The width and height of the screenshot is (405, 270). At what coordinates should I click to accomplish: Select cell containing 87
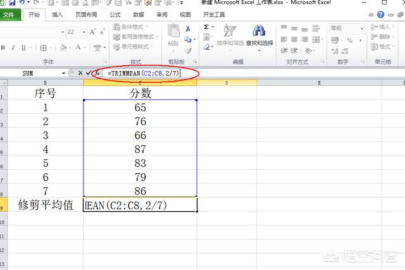pyautogui.click(x=140, y=149)
